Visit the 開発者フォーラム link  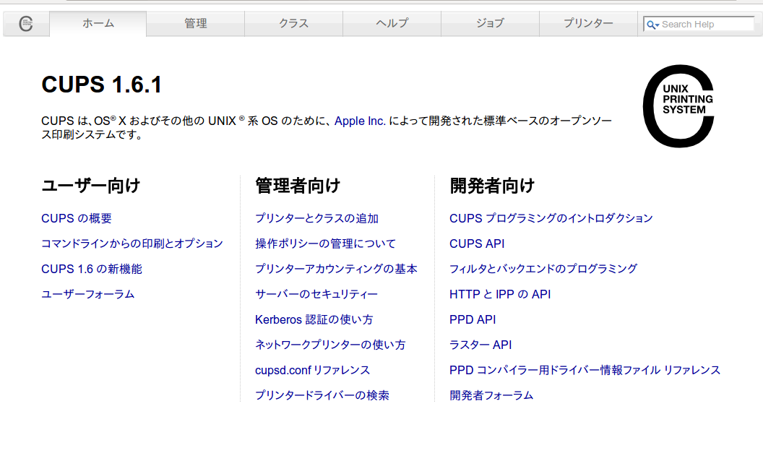[491, 395]
